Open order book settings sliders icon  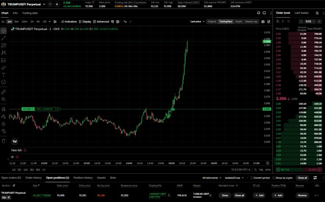tap(317, 13)
